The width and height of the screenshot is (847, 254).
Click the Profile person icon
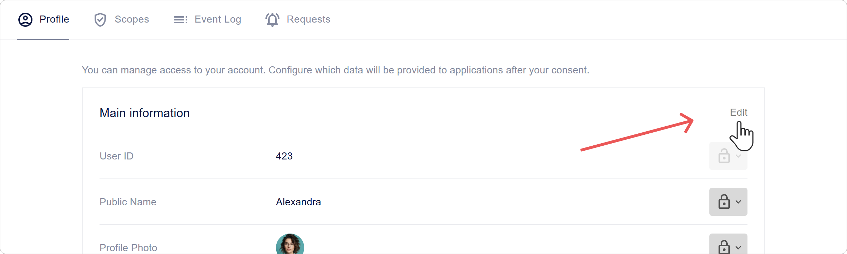(25, 19)
